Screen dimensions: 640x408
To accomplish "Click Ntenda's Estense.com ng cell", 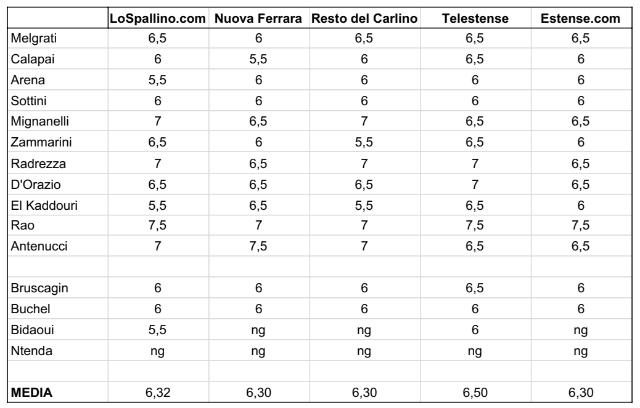I will click(x=580, y=351).
